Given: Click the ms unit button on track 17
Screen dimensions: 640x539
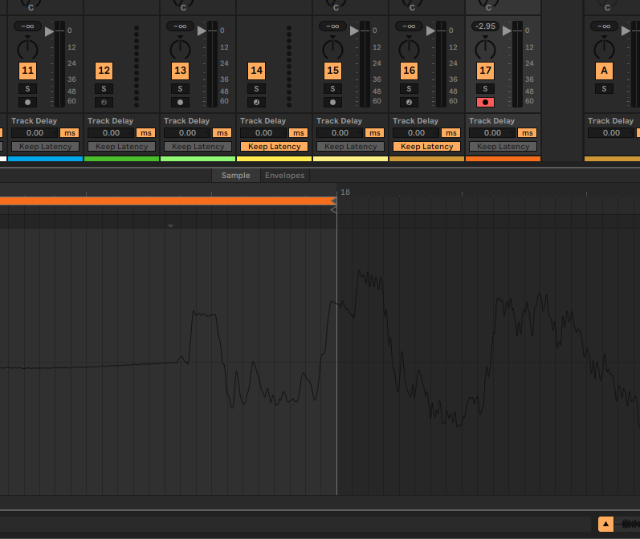Looking at the screenshot, I should [x=527, y=133].
